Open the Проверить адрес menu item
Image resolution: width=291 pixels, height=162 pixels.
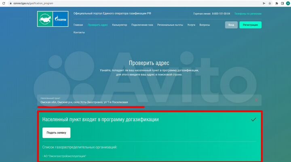click(98, 25)
